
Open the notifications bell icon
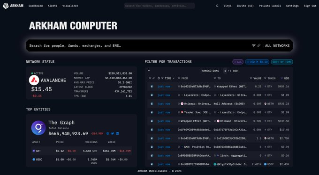coord(217,6)
